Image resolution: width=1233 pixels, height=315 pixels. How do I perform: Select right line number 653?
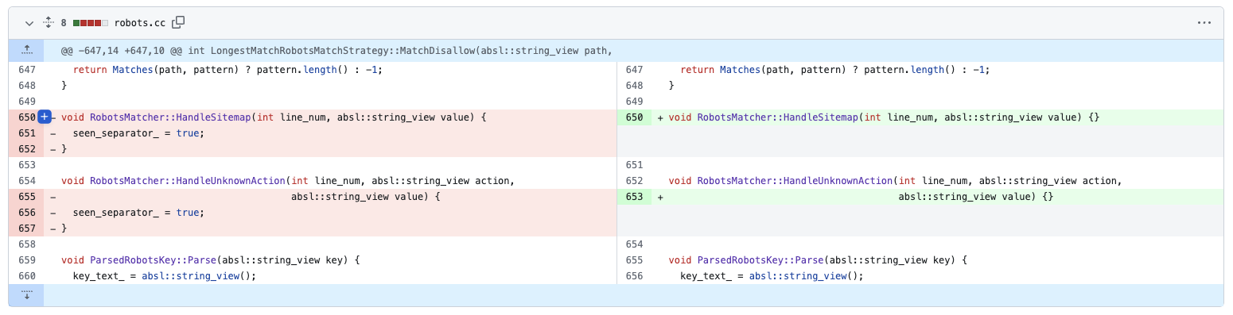[634, 197]
